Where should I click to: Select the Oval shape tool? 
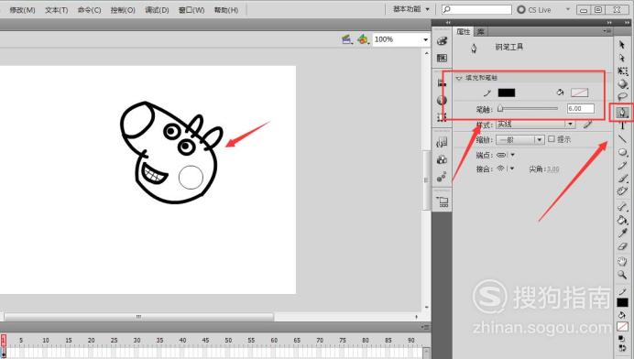coord(622,152)
